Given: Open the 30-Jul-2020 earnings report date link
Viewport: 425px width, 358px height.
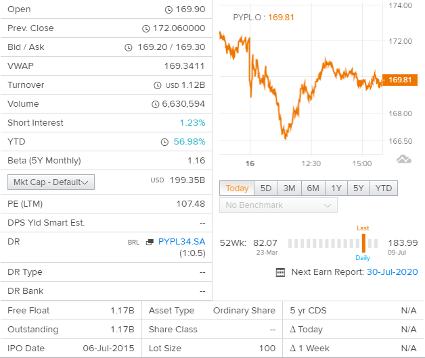Looking at the screenshot, I should click(393, 272).
